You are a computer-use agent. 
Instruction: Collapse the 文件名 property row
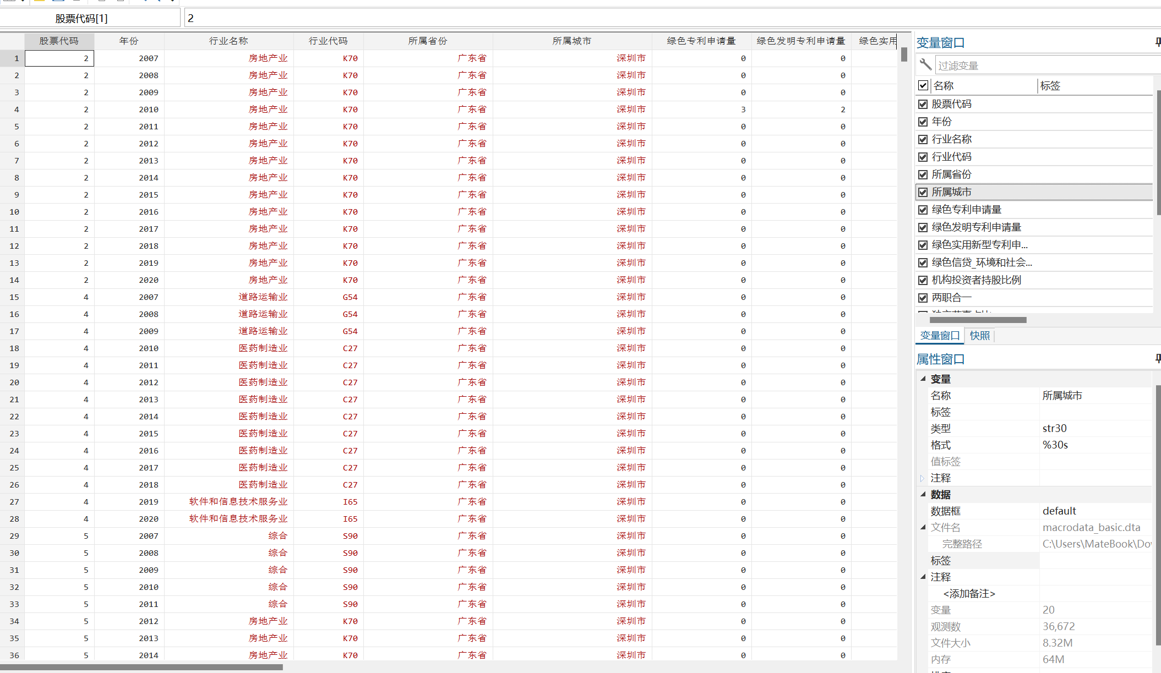(x=923, y=527)
